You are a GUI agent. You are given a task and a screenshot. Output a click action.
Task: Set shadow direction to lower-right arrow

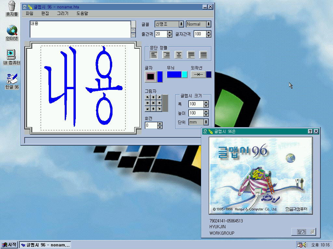(159, 109)
